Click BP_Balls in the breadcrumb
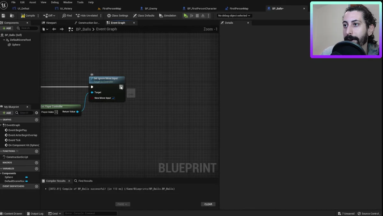383x216 pixels. (83, 29)
